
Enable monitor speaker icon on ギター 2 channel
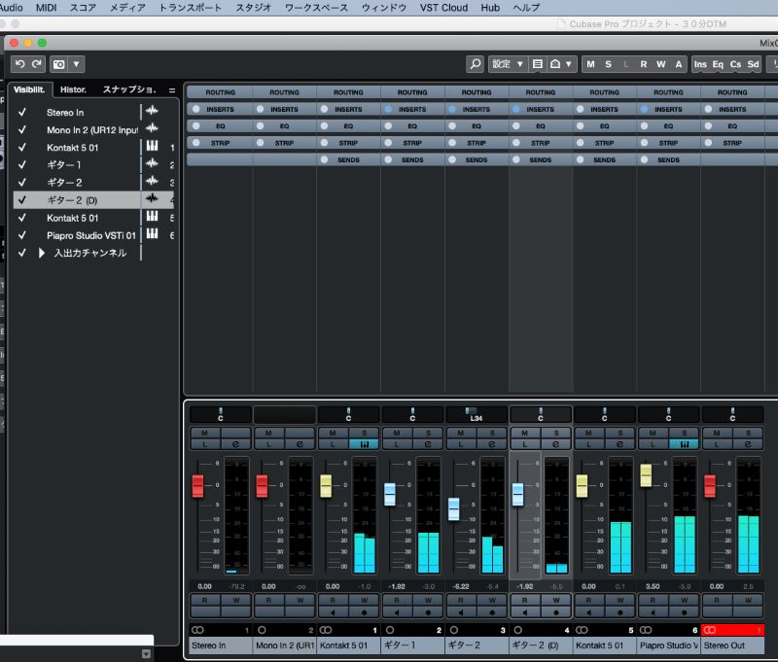coord(462,613)
